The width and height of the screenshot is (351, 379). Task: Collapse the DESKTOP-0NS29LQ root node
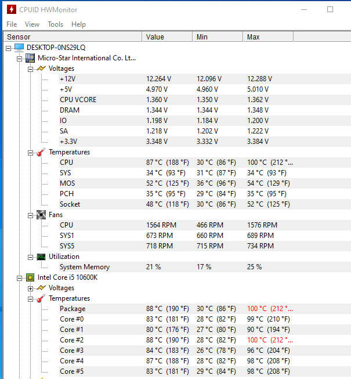(x=8, y=48)
